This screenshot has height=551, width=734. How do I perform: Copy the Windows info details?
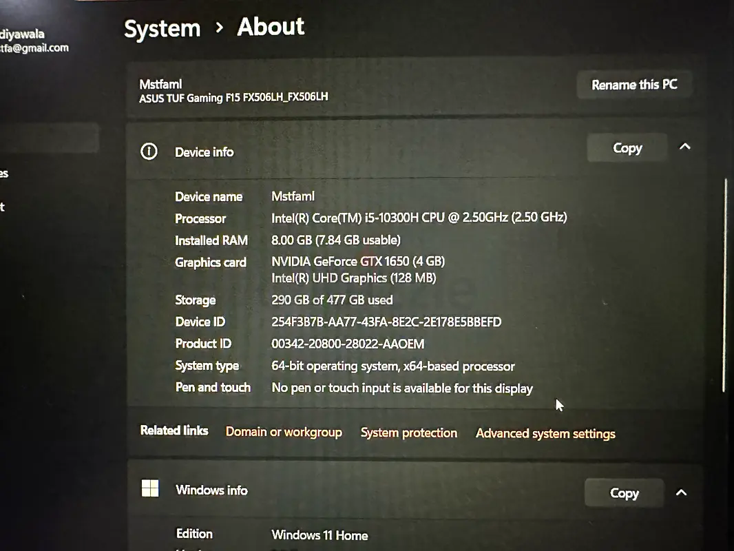(x=625, y=493)
